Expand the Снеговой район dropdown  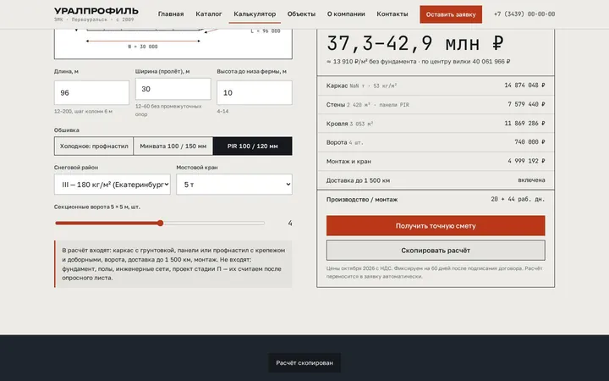tap(112, 185)
